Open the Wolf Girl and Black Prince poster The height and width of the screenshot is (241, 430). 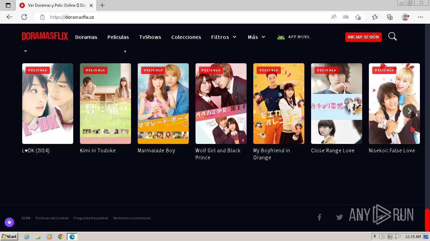click(x=221, y=103)
